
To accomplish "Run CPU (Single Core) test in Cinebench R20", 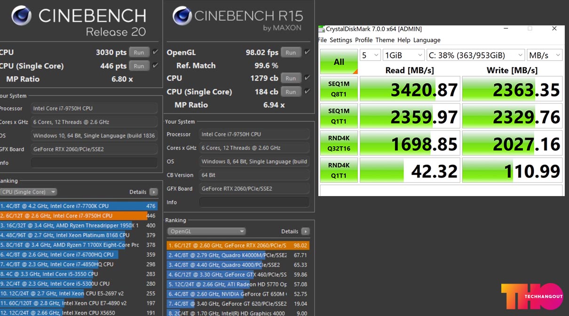I will tap(139, 66).
